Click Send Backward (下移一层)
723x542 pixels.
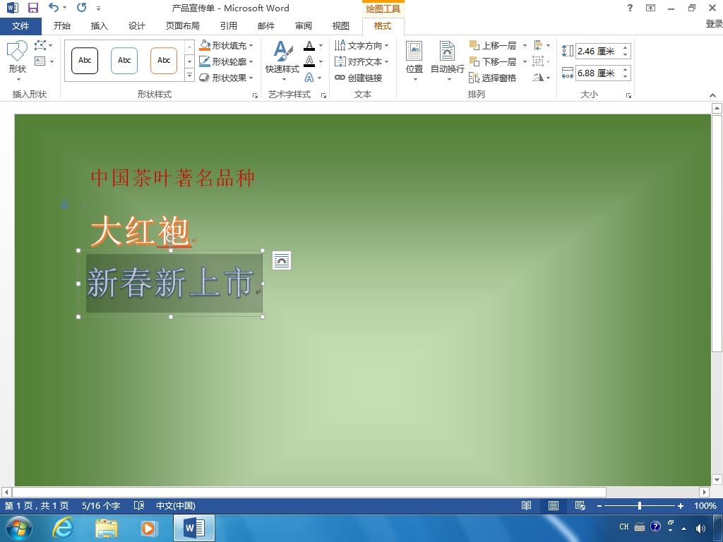pyautogui.click(x=492, y=61)
